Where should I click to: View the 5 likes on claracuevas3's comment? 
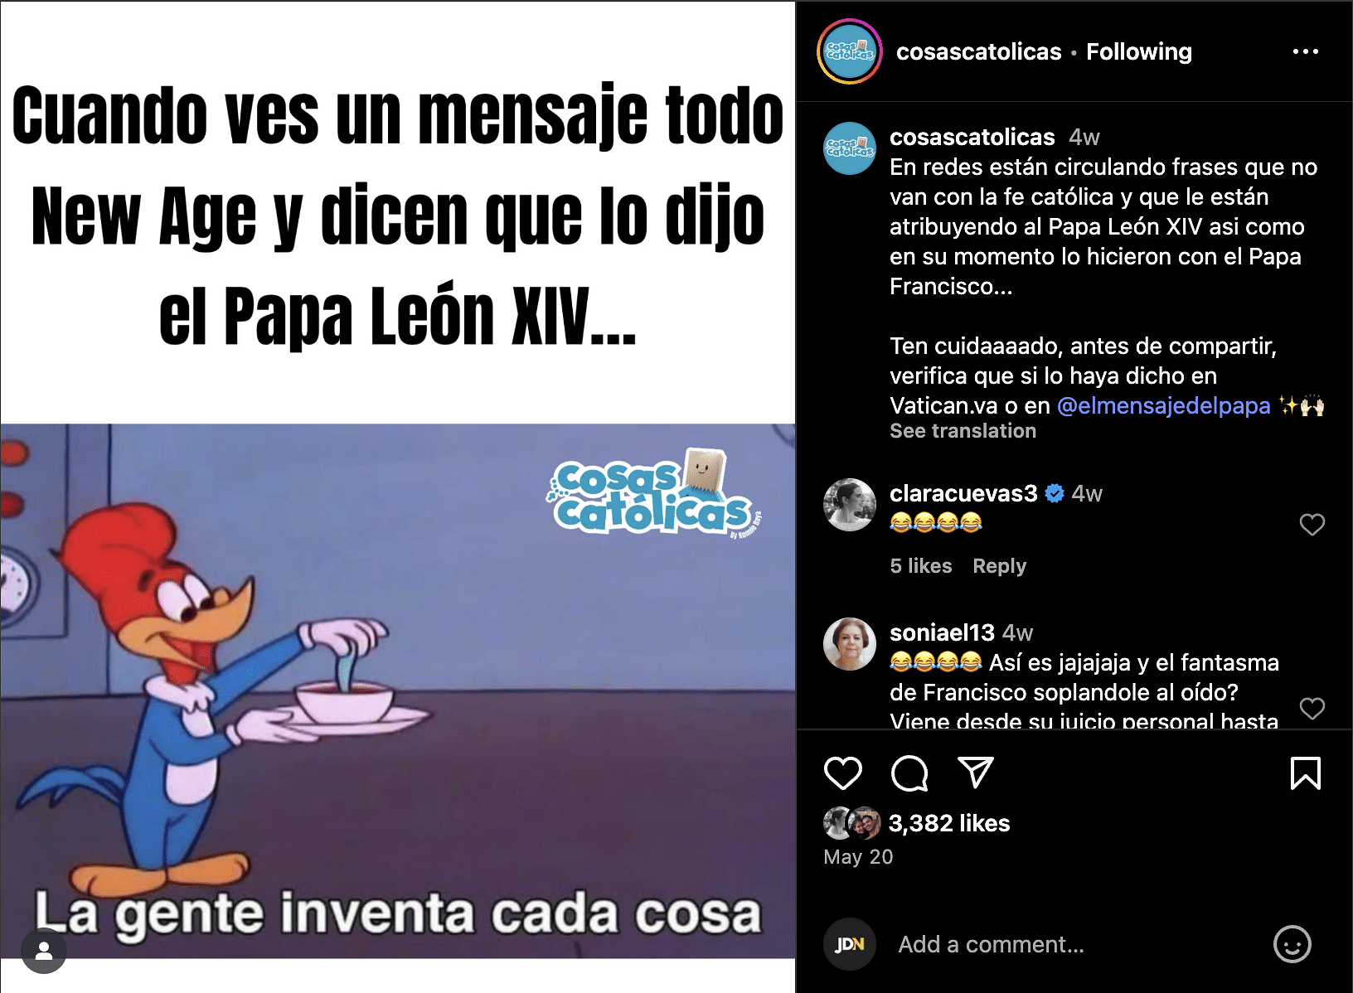921,566
